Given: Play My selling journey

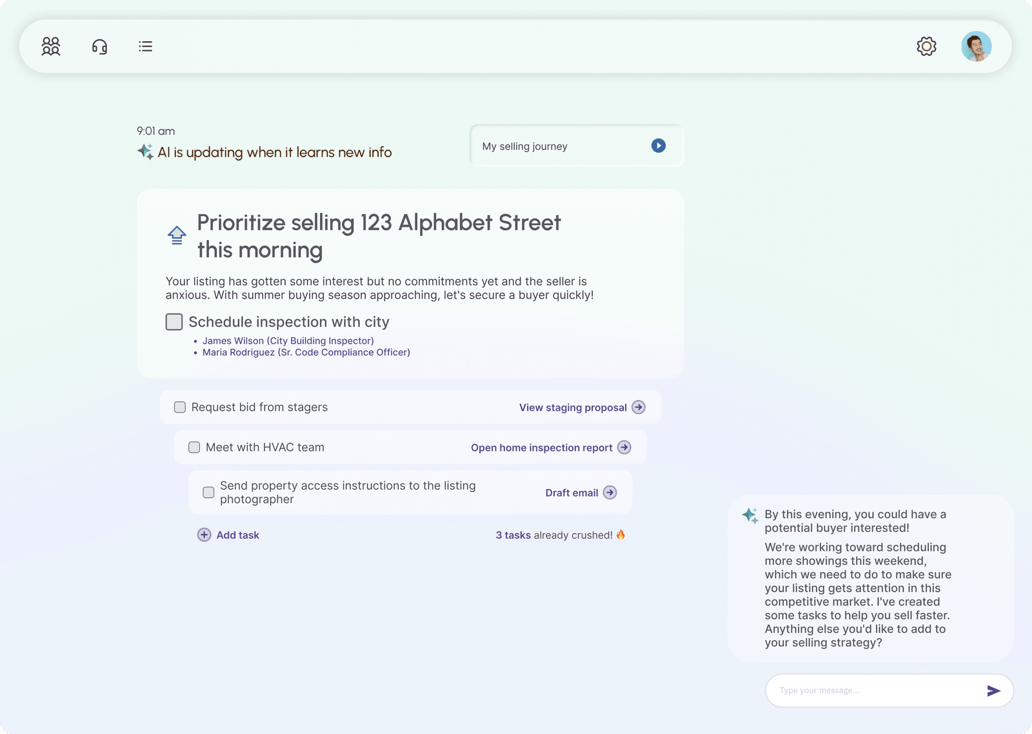Looking at the screenshot, I should coord(659,146).
